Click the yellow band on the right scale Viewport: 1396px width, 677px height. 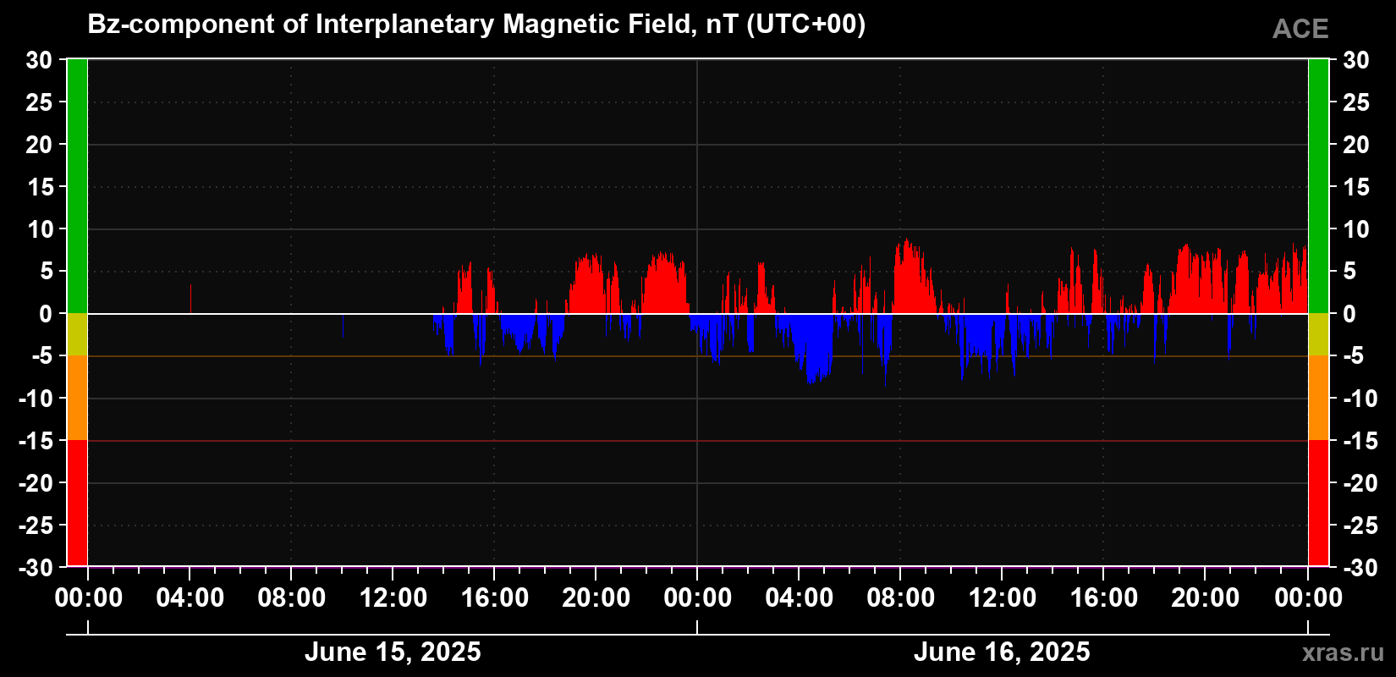point(1319,334)
